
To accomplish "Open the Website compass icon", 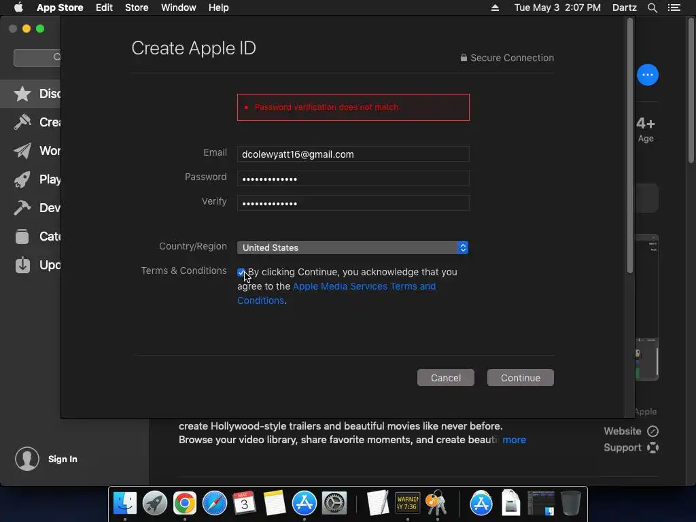I will (652, 431).
